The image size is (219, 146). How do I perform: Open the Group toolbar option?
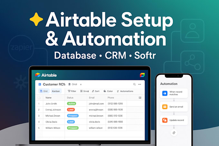click(84, 91)
